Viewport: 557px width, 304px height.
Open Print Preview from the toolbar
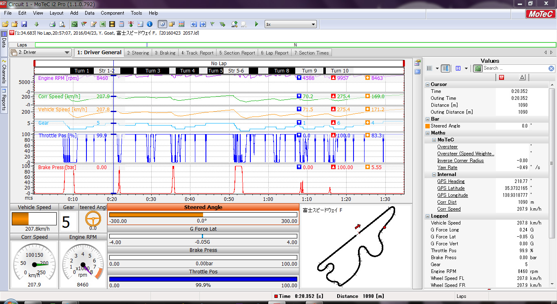[x=62, y=24]
